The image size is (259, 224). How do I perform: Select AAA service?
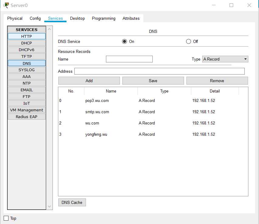click(x=27, y=76)
